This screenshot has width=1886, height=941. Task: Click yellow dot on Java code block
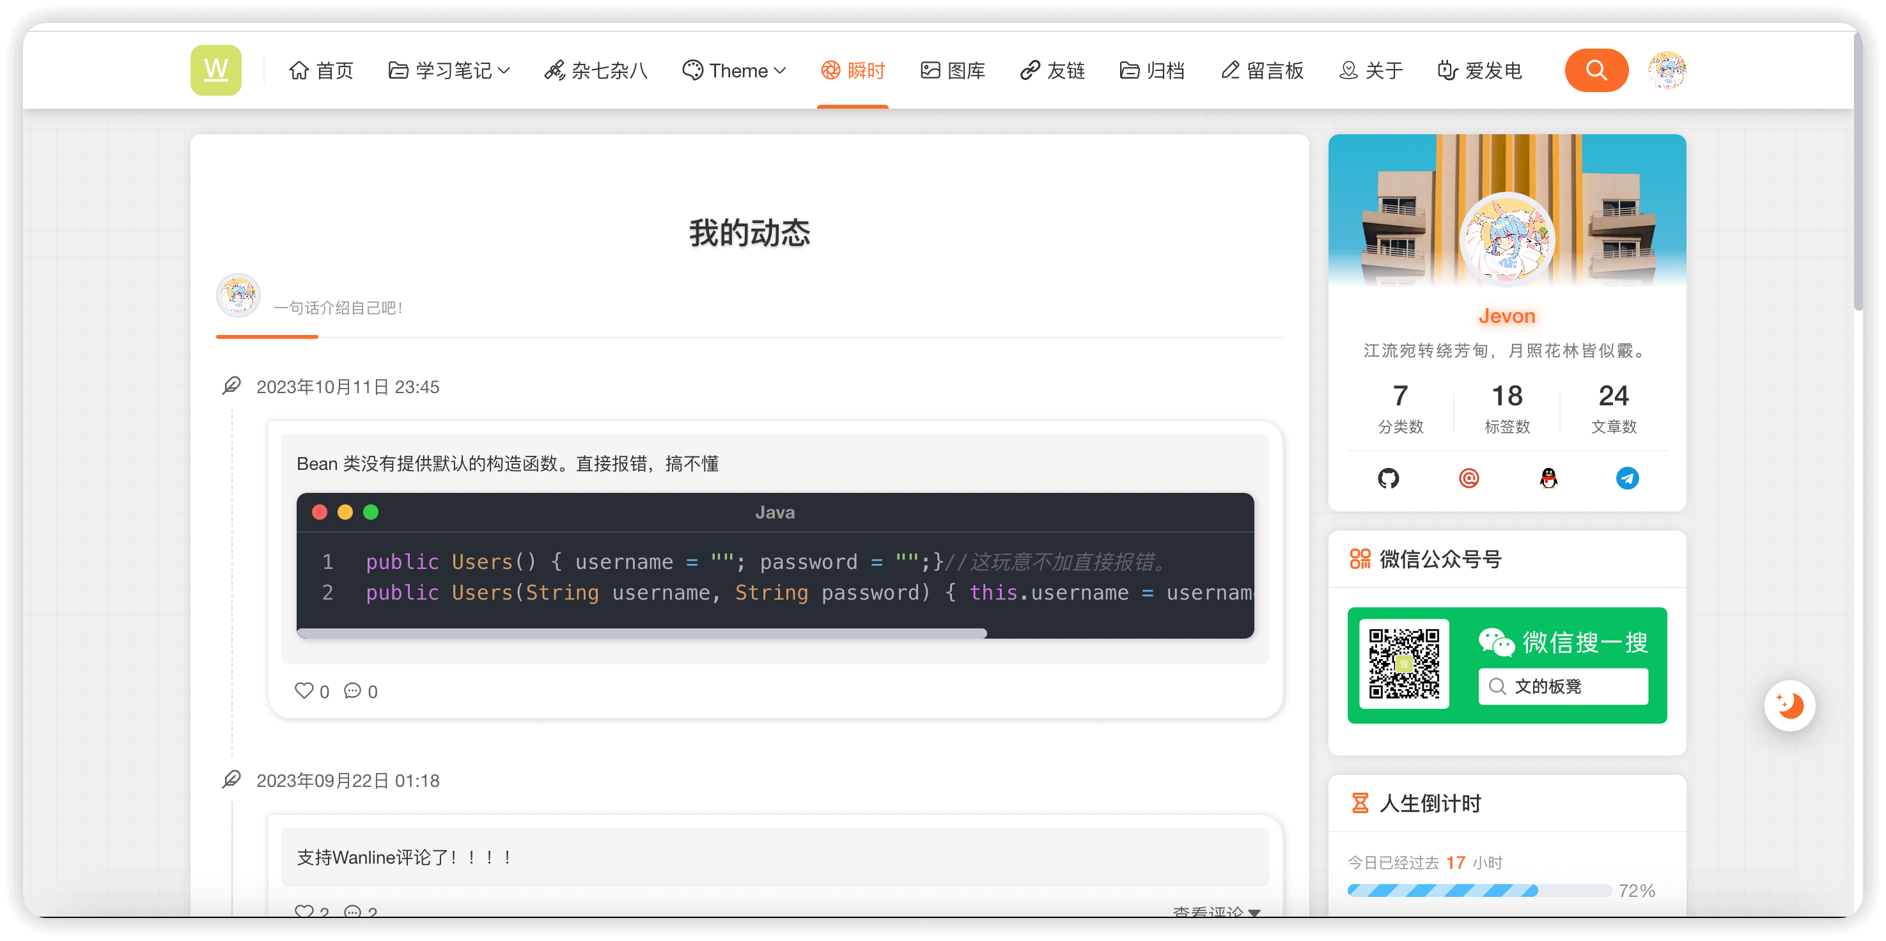(345, 512)
